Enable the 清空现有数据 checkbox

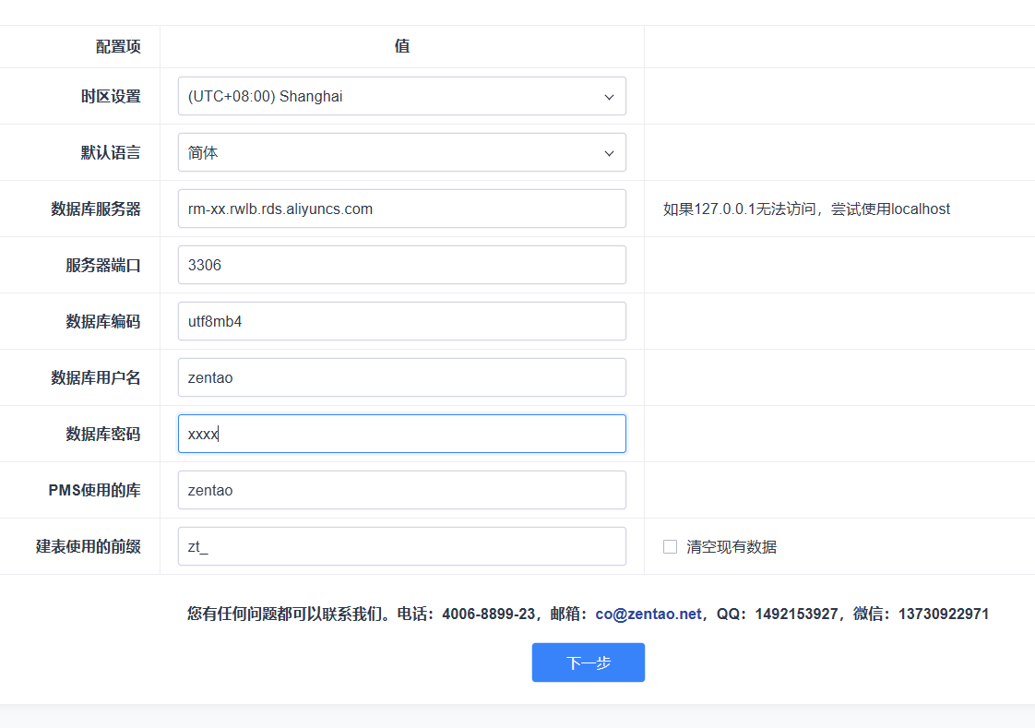(670, 546)
